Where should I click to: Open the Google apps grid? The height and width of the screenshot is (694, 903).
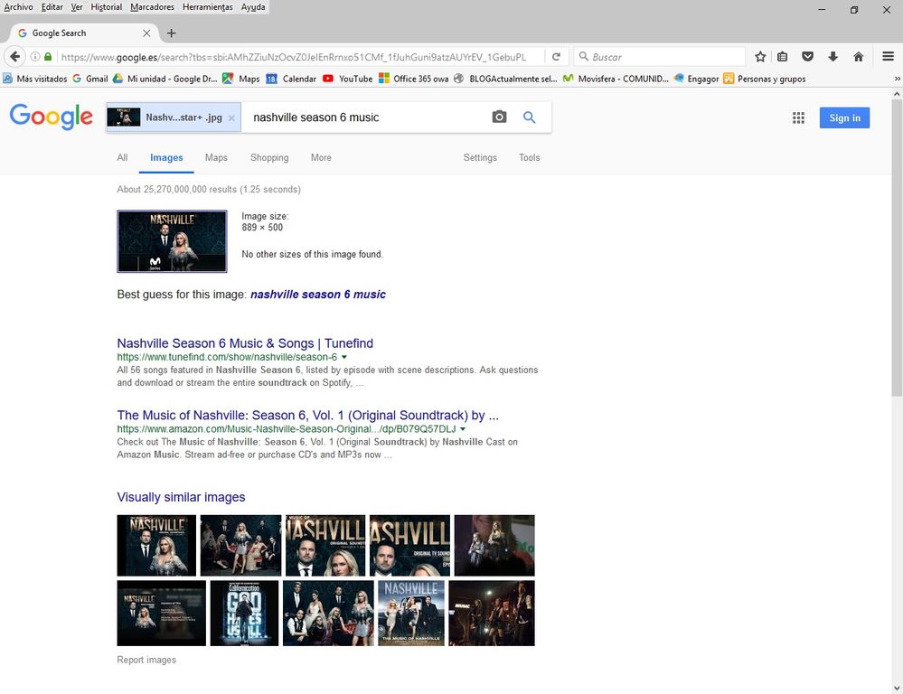798,117
